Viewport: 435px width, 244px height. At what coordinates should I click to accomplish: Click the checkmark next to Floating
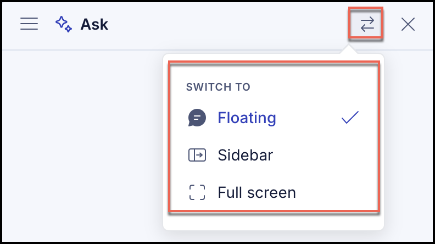[x=350, y=118]
